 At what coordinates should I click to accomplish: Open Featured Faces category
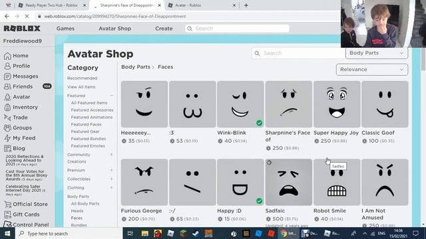(x=86, y=124)
